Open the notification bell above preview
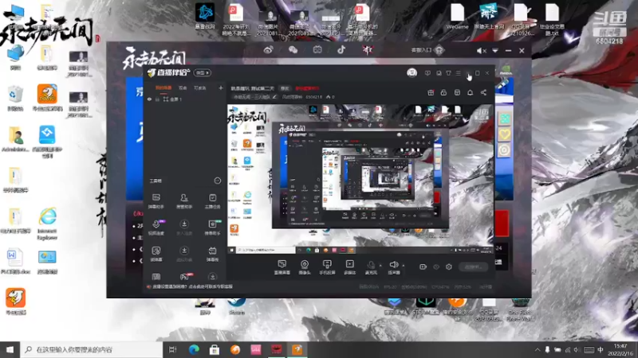This screenshot has width=638, height=358. click(470, 92)
